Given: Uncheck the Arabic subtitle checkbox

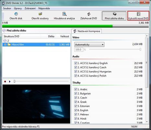Looking at the screenshot, I should pyautogui.click(x=75, y=89).
